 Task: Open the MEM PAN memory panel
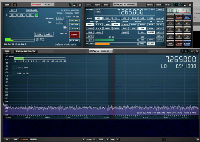74,41
